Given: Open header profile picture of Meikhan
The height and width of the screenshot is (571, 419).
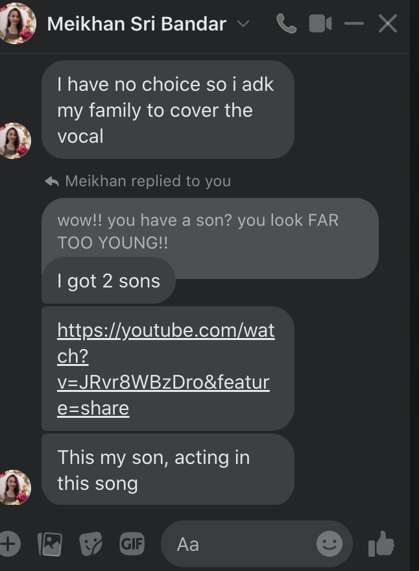Looking at the screenshot, I should 17,23.
